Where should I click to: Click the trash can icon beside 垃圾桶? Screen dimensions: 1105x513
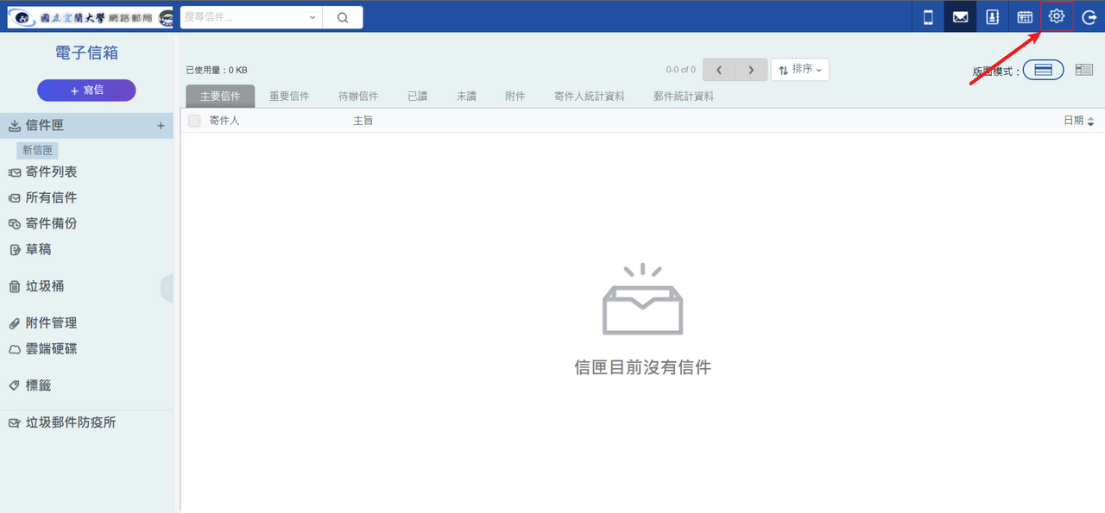(x=15, y=287)
